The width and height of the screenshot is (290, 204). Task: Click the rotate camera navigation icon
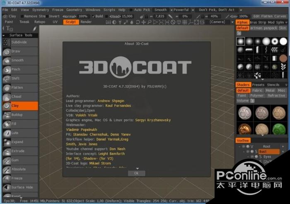pos(138,22)
